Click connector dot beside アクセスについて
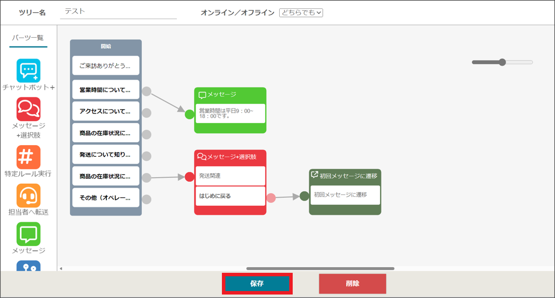 coord(147,113)
